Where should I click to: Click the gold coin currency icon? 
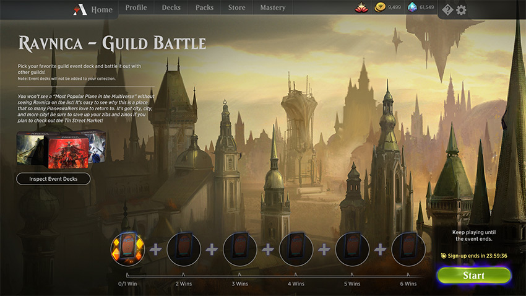pyautogui.click(x=380, y=7)
